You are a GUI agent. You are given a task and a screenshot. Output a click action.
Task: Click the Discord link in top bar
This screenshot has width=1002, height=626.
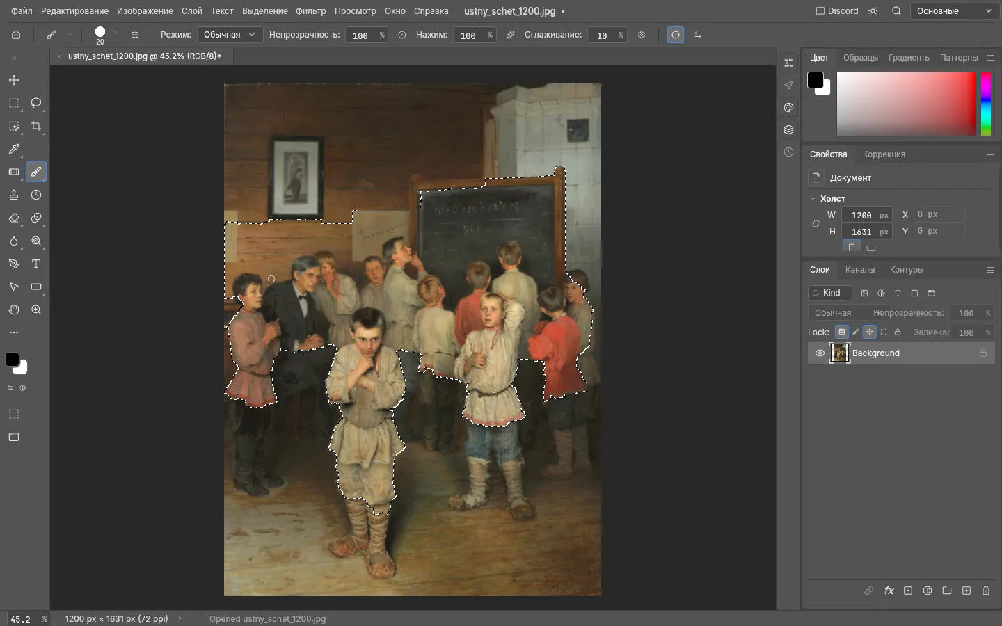click(x=837, y=11)
